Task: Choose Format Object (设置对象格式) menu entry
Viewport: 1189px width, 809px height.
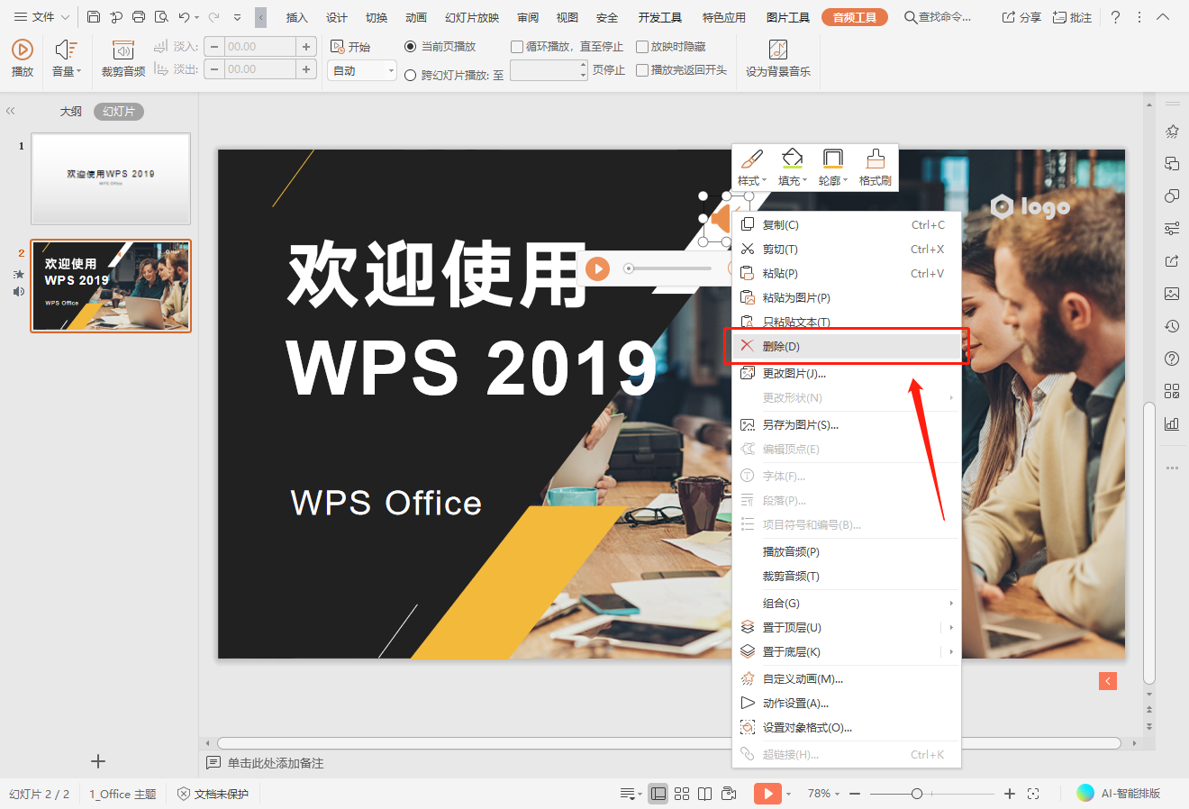Action: (x=846, y=727)
